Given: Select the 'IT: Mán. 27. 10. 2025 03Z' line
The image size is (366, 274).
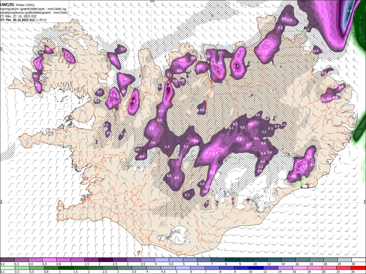Looking at the screenshot, I should click(19, 16).
